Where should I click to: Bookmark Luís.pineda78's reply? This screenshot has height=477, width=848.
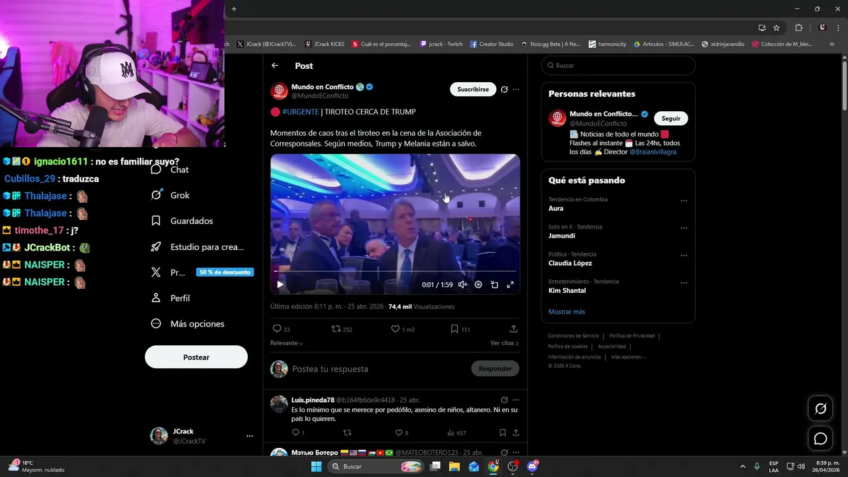503,433
